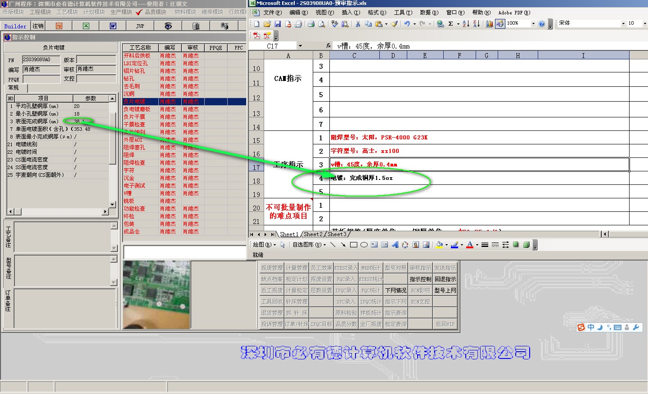The height and width of the screenshot is (394, 648).
Task: Open the 自选图形 AutoShapes menu
Action: [310, 245]
